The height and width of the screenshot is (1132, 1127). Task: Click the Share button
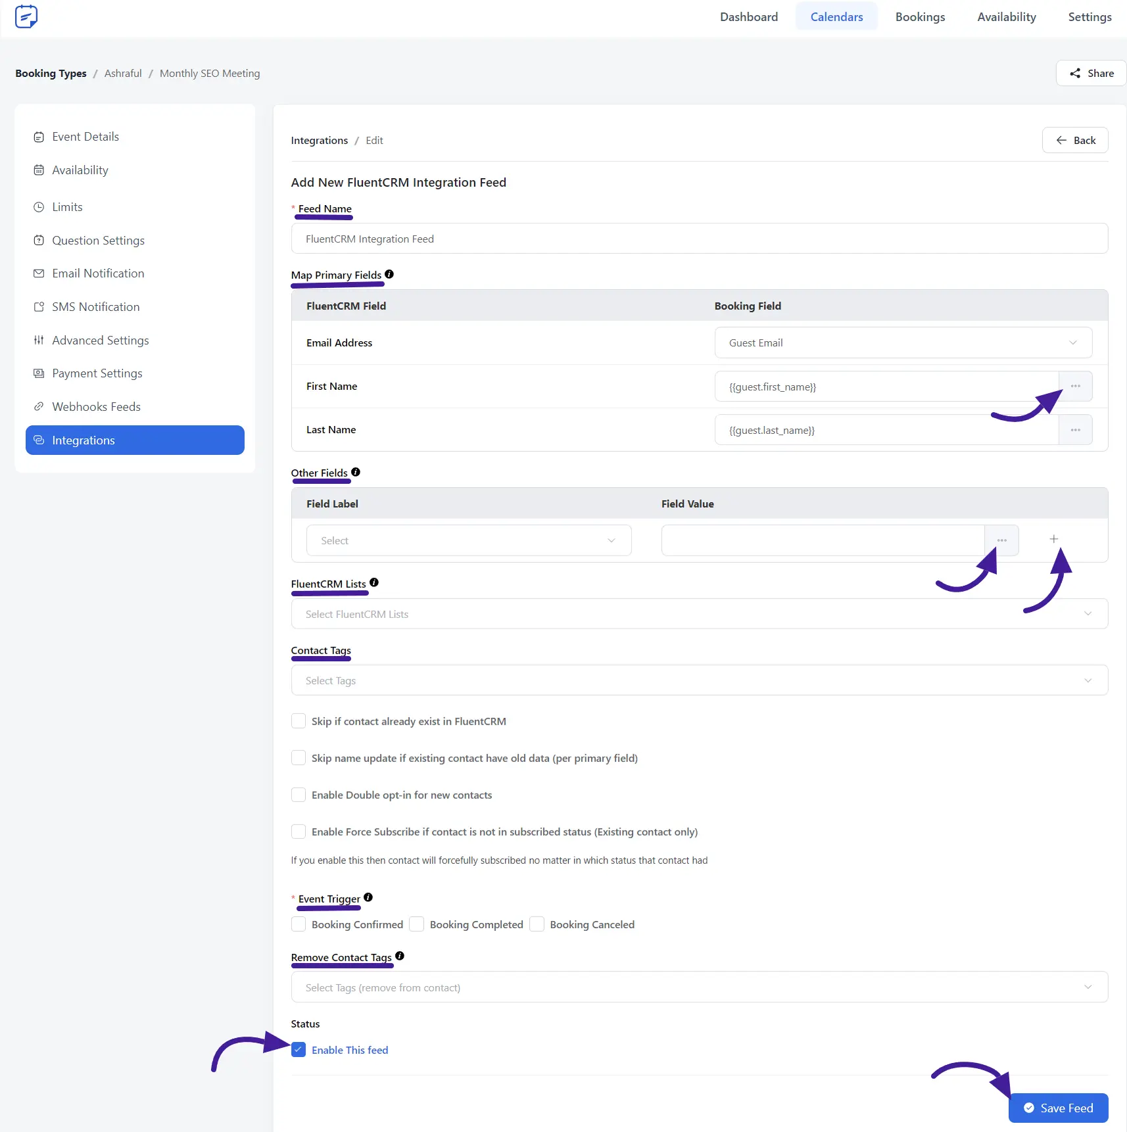[1091, 73]
